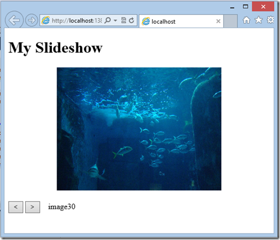Click the search magnifier in the address bar
280x240 pixels.
[x=107, y=20]
